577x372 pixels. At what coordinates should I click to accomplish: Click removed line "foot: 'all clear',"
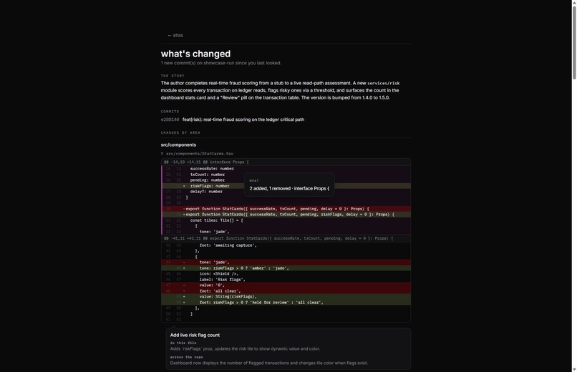point(286,290)
